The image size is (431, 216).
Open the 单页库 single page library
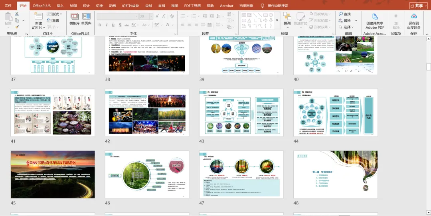click(x=86, y=19)
